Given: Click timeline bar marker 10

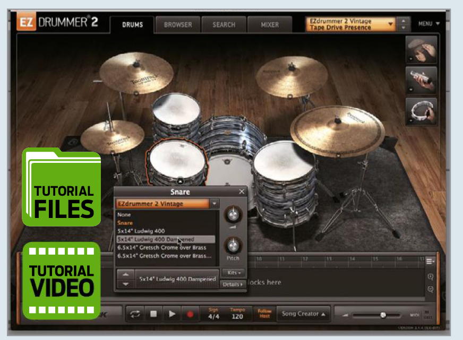Looking at the screenshot, I should click(x=259, y=259).
